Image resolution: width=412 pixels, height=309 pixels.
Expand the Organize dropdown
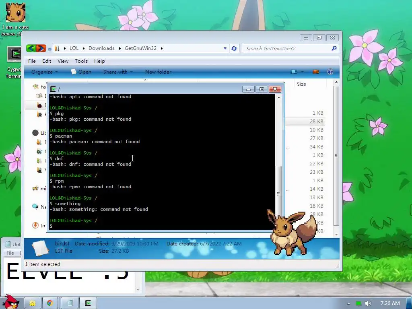tap(44, 72)
